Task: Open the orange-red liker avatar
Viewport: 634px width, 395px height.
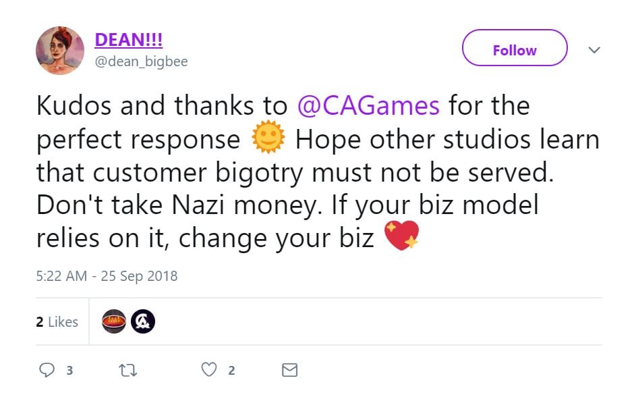Action: [x=113, y=321]
